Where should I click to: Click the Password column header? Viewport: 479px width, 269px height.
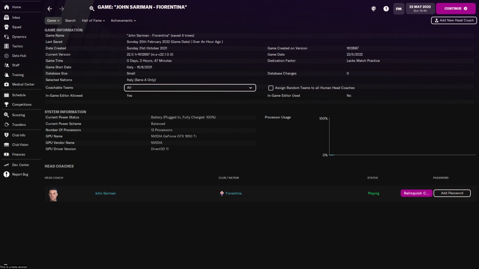[441, 178]
